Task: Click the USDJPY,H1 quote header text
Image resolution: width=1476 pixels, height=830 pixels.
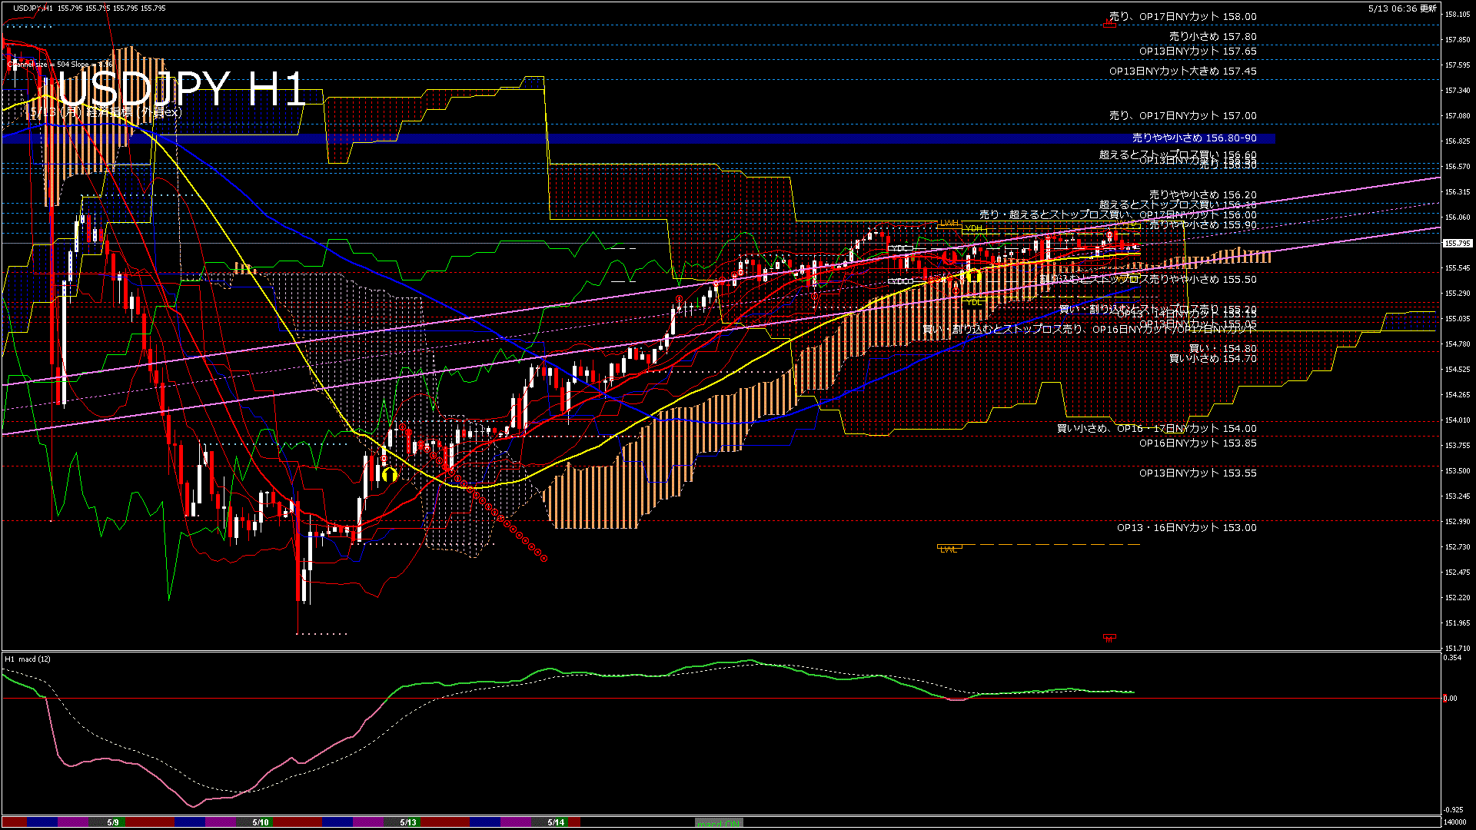Action: (90, 8)
